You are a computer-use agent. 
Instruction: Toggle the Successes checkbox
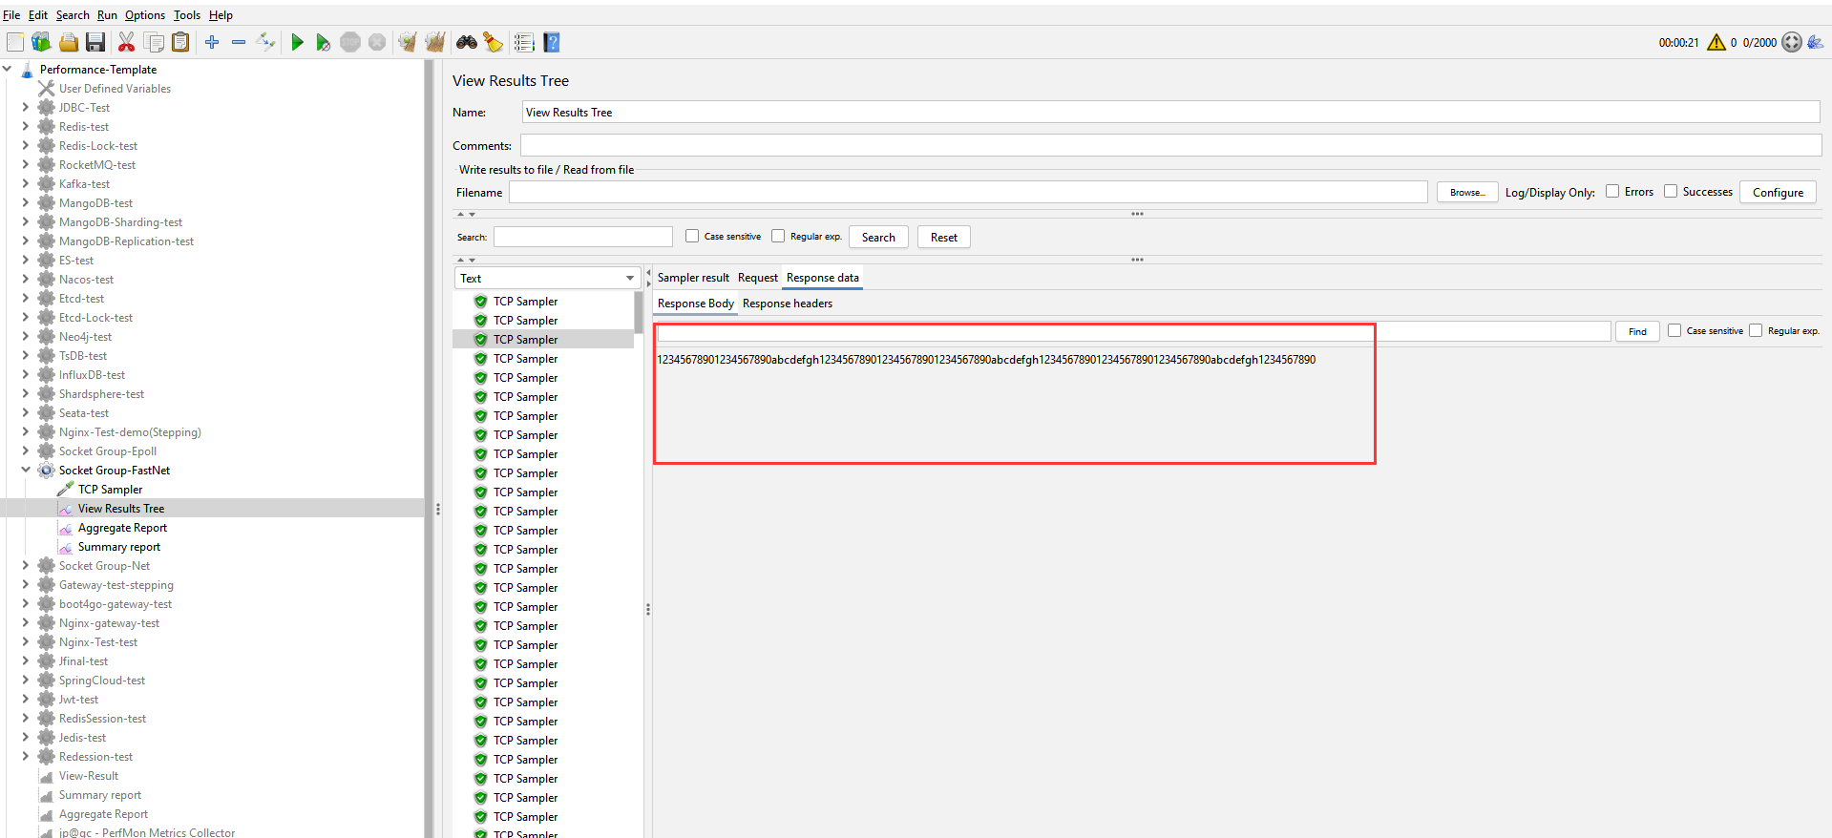tap(1671, 191)
